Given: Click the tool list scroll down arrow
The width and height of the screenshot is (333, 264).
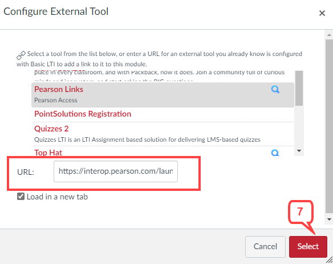Looking at the screenshot, I should coord(299,151).
